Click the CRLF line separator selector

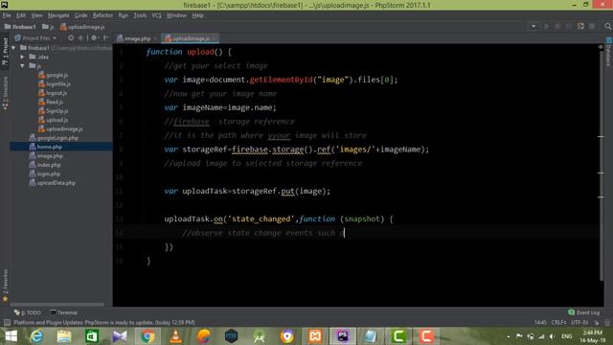[558, 322]
